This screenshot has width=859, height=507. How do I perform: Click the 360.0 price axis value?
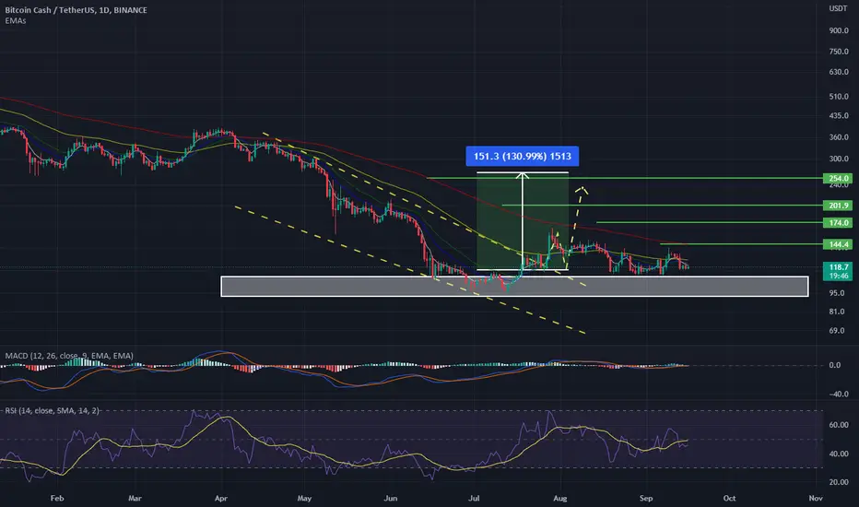point(839,137)
